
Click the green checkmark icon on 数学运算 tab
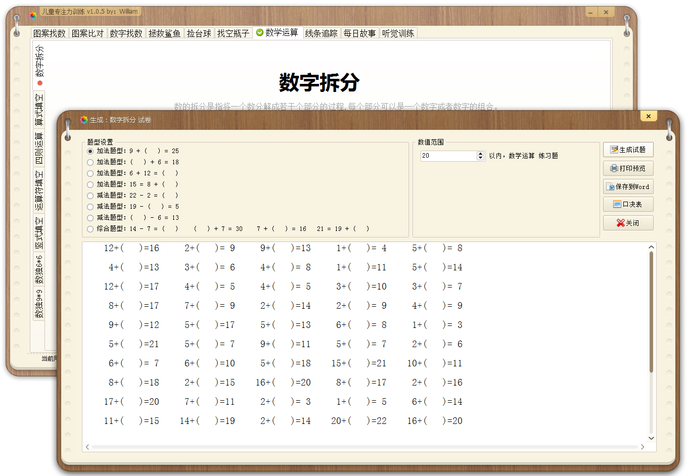click(259, 32)
